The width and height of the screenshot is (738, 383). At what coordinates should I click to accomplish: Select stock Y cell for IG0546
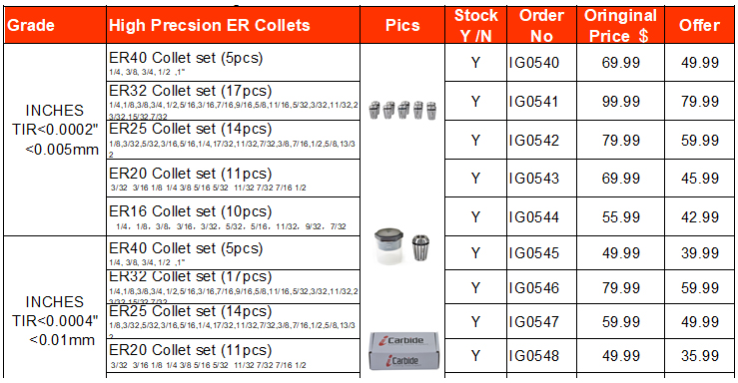(x=475, y=287)
